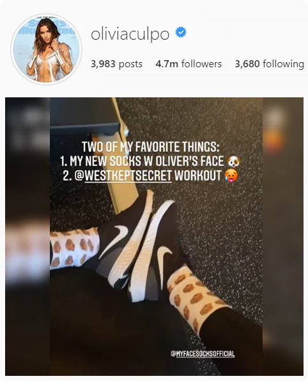The height and width of the screenshot is (381, 308).
Task: Click the right dog-face printed sock
Action: click(194, 295)
